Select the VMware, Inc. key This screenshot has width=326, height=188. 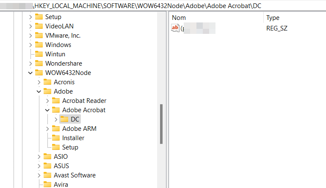(63, 36)
